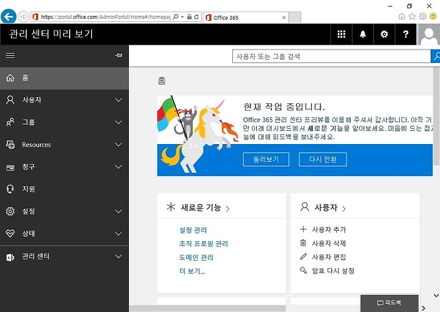440x312 pixels.
Task: Open the browser favorites star icon
Action: click(412, 16)
